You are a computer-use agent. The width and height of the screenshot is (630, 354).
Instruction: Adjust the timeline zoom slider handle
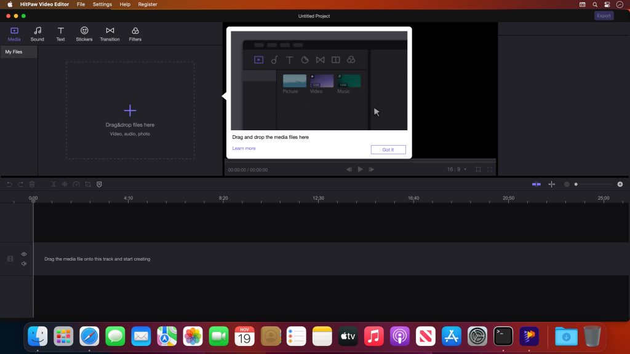(576, 184)
